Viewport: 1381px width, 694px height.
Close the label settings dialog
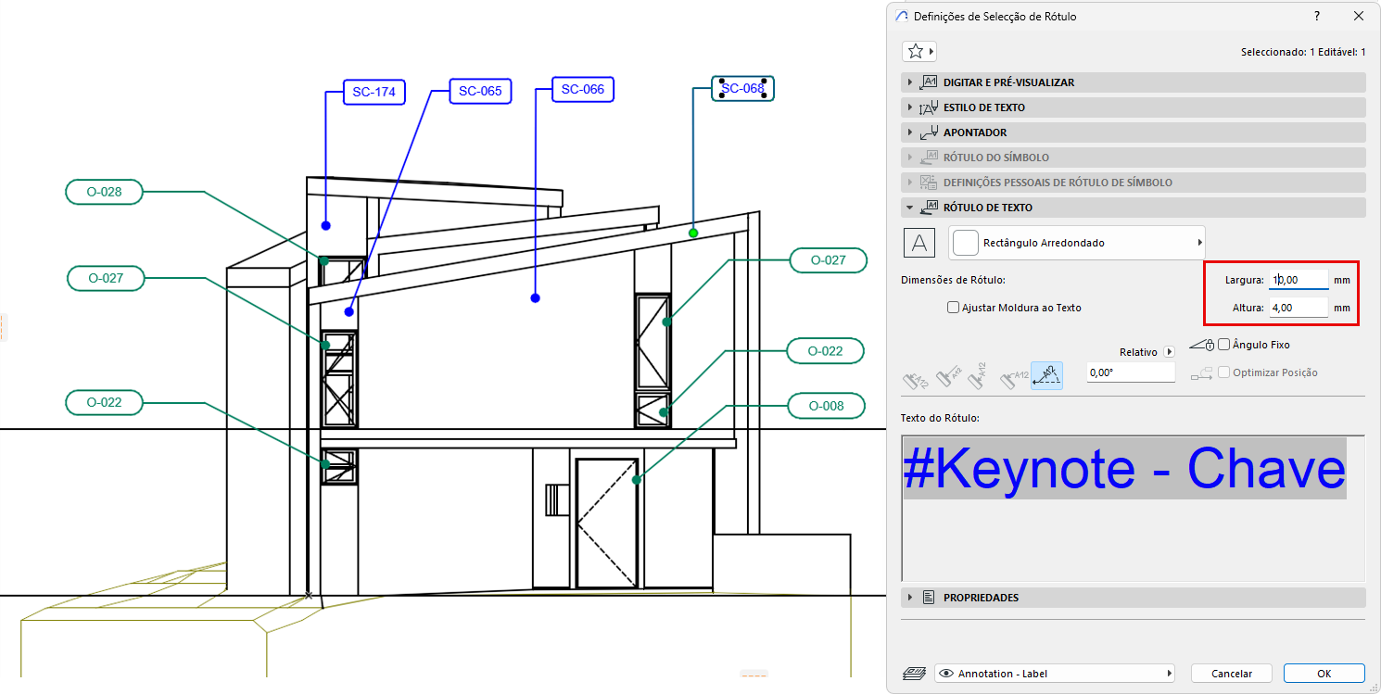(1359, 17)
